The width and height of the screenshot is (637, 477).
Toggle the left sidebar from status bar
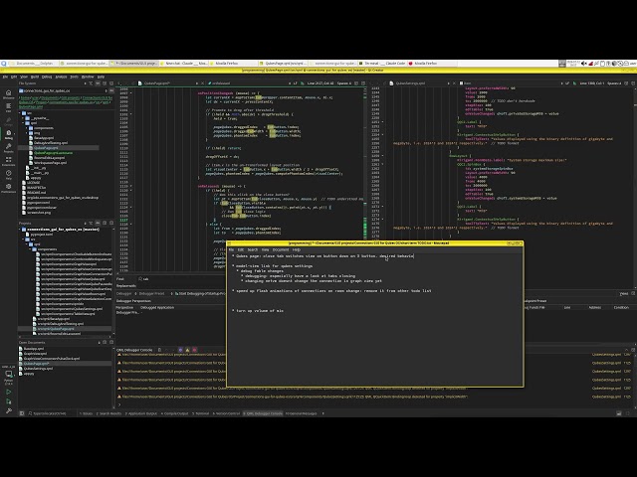22,413
